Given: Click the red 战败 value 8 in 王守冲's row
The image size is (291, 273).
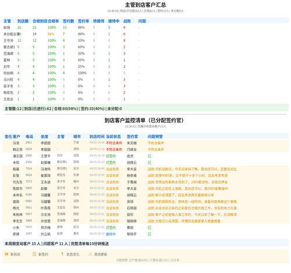Looking at the screenshot, I should pyautogui.click(x=125, y=41).
